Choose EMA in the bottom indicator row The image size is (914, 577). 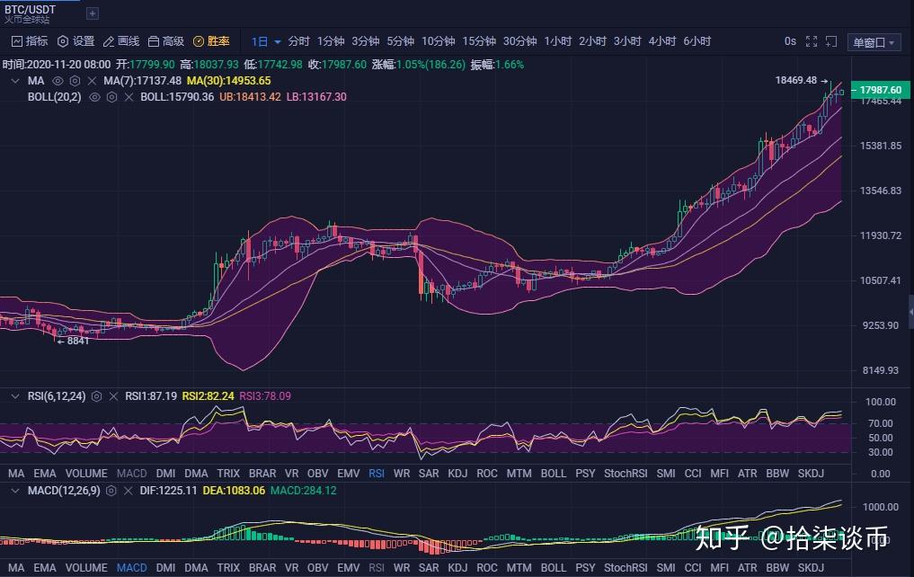(44, 568)
